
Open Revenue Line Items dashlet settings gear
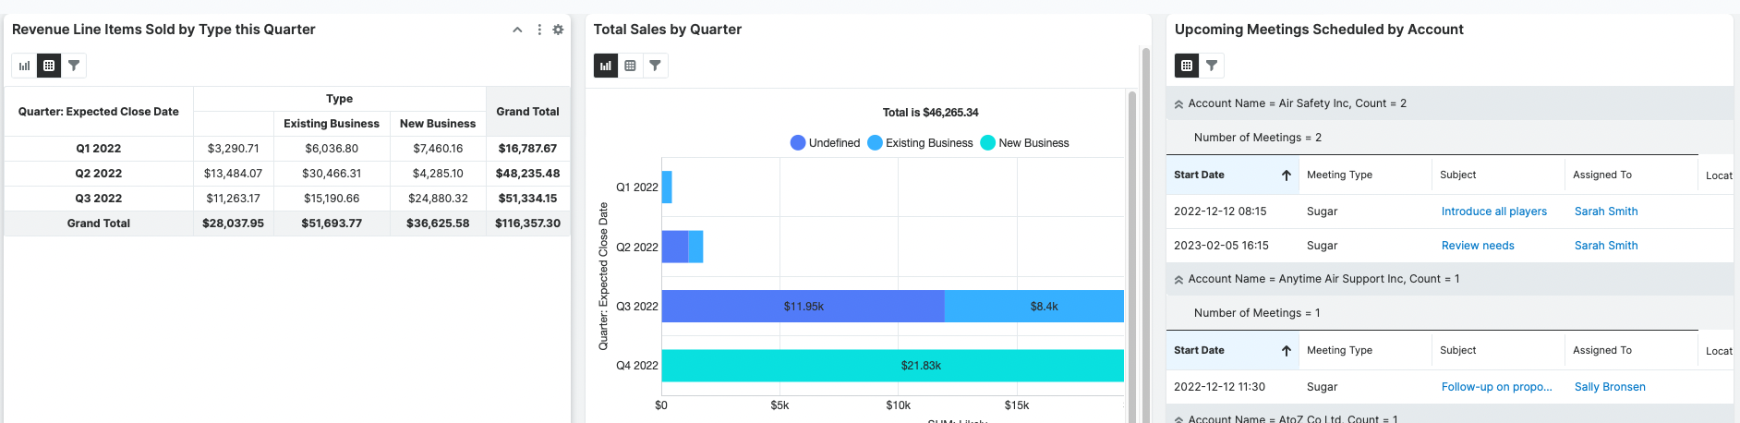(x=558, y=30)
